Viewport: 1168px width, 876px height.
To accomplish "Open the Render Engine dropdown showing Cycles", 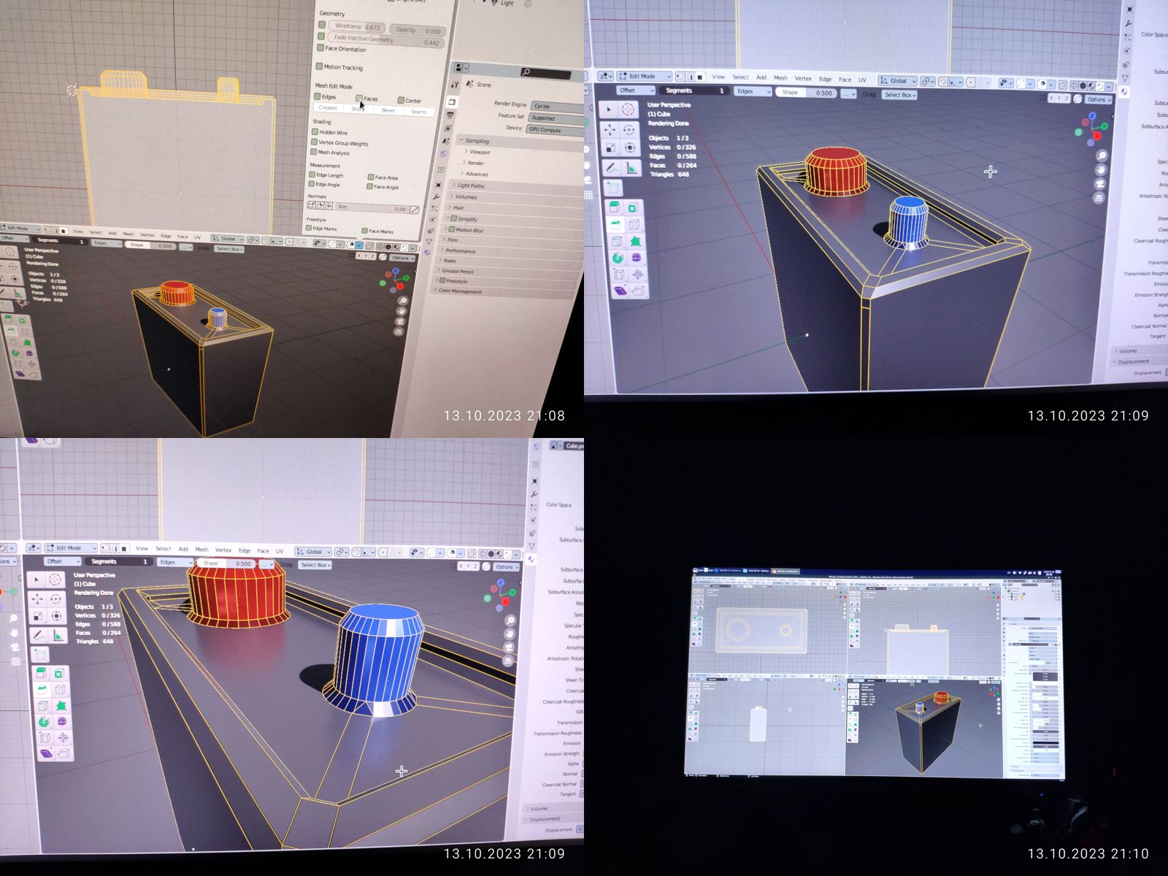I will pos(557,107).
